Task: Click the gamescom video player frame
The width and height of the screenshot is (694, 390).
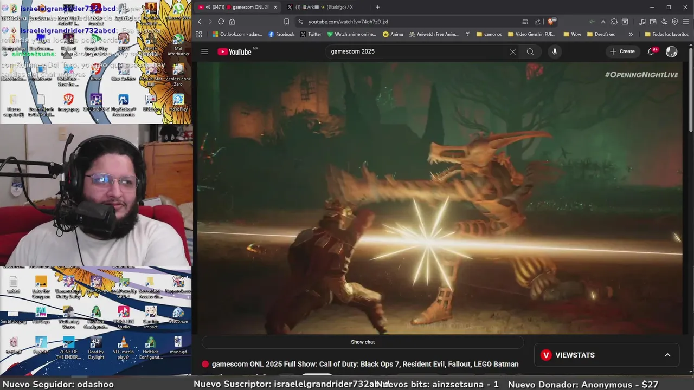Action: (x=440, y=198)
